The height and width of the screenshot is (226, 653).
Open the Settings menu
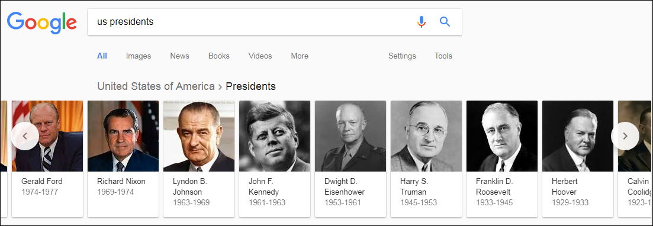(x=402, y=56)
